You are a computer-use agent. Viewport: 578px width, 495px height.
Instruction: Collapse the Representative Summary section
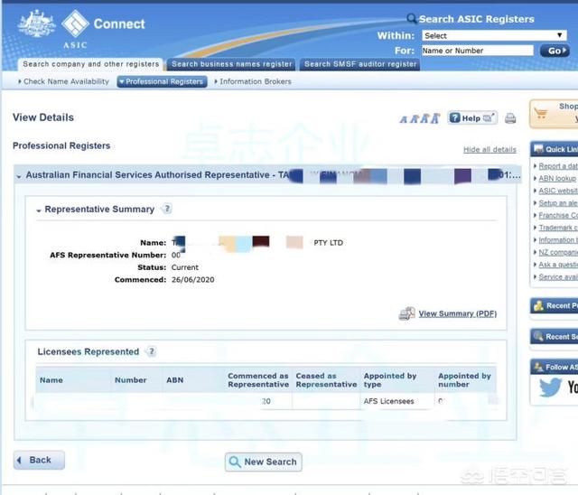coord(39,210)
